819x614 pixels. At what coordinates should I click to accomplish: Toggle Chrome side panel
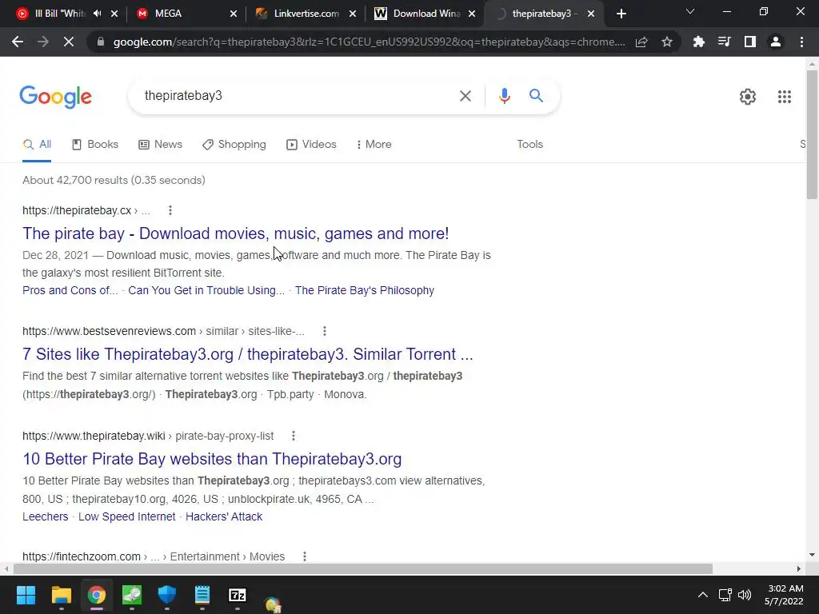click(x=749, y=42)
